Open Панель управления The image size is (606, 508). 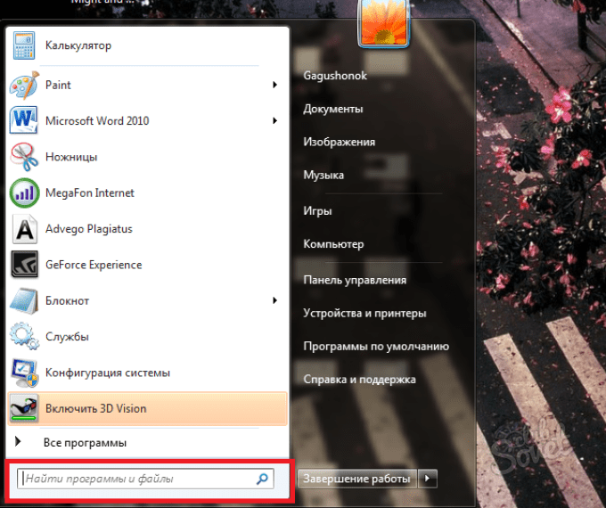click(355, 280)
